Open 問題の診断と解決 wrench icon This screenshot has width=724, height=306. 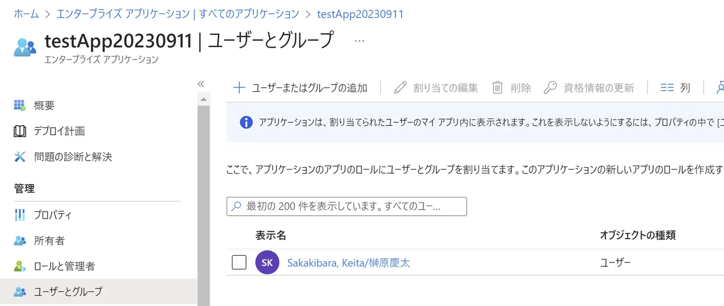(20, 157)
